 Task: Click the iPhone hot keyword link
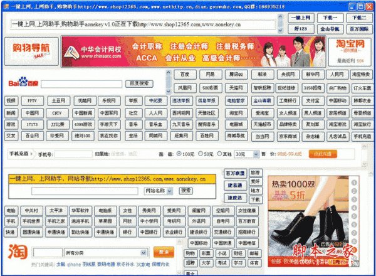(74, 265)
